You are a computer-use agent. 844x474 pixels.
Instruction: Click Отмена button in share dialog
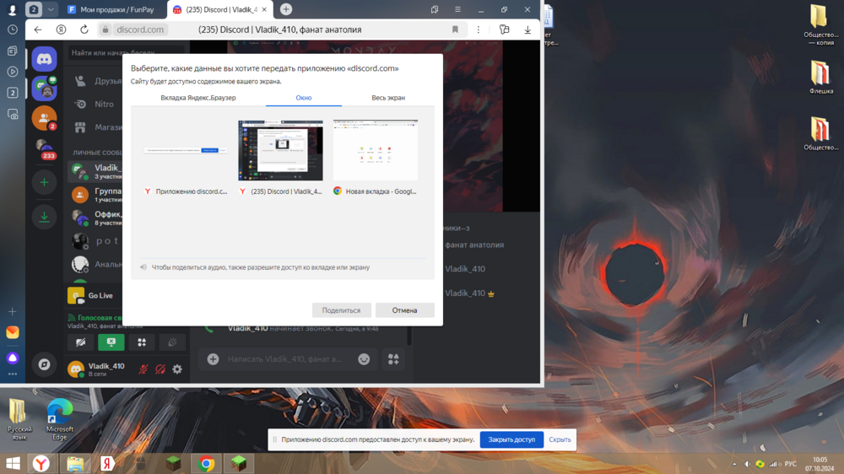pyautogui.click(x=405, y=310)
